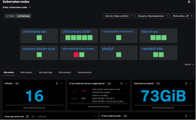
Task: Click the bell icon on Total memory chart
Action: [x=186, y=83]
